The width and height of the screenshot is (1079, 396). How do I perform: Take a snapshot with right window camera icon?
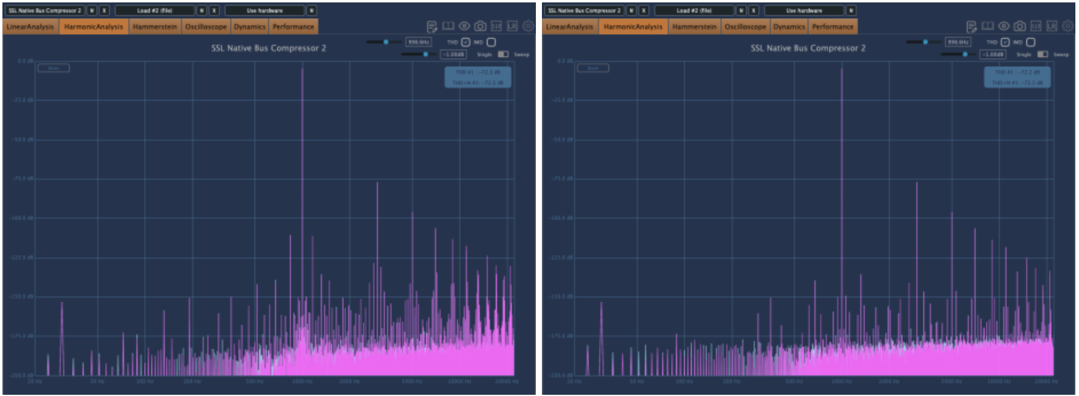1020,26
